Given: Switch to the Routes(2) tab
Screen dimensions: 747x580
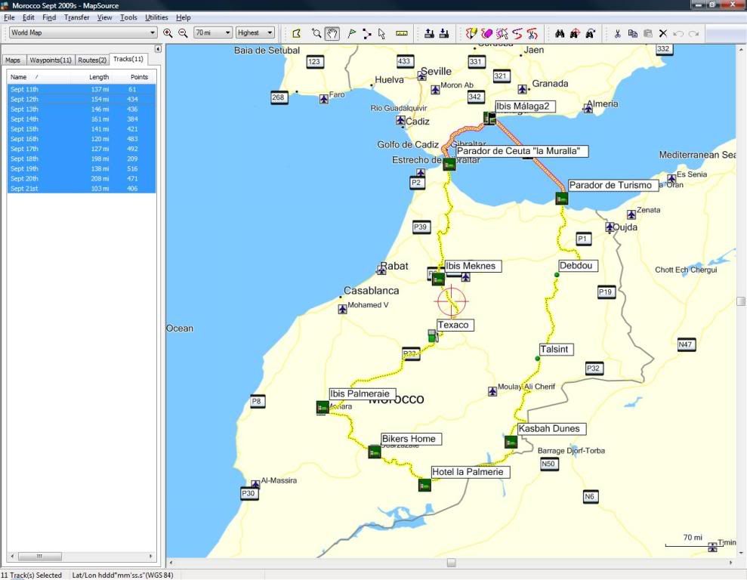Looking at the screenshot, I should (92, 60).
